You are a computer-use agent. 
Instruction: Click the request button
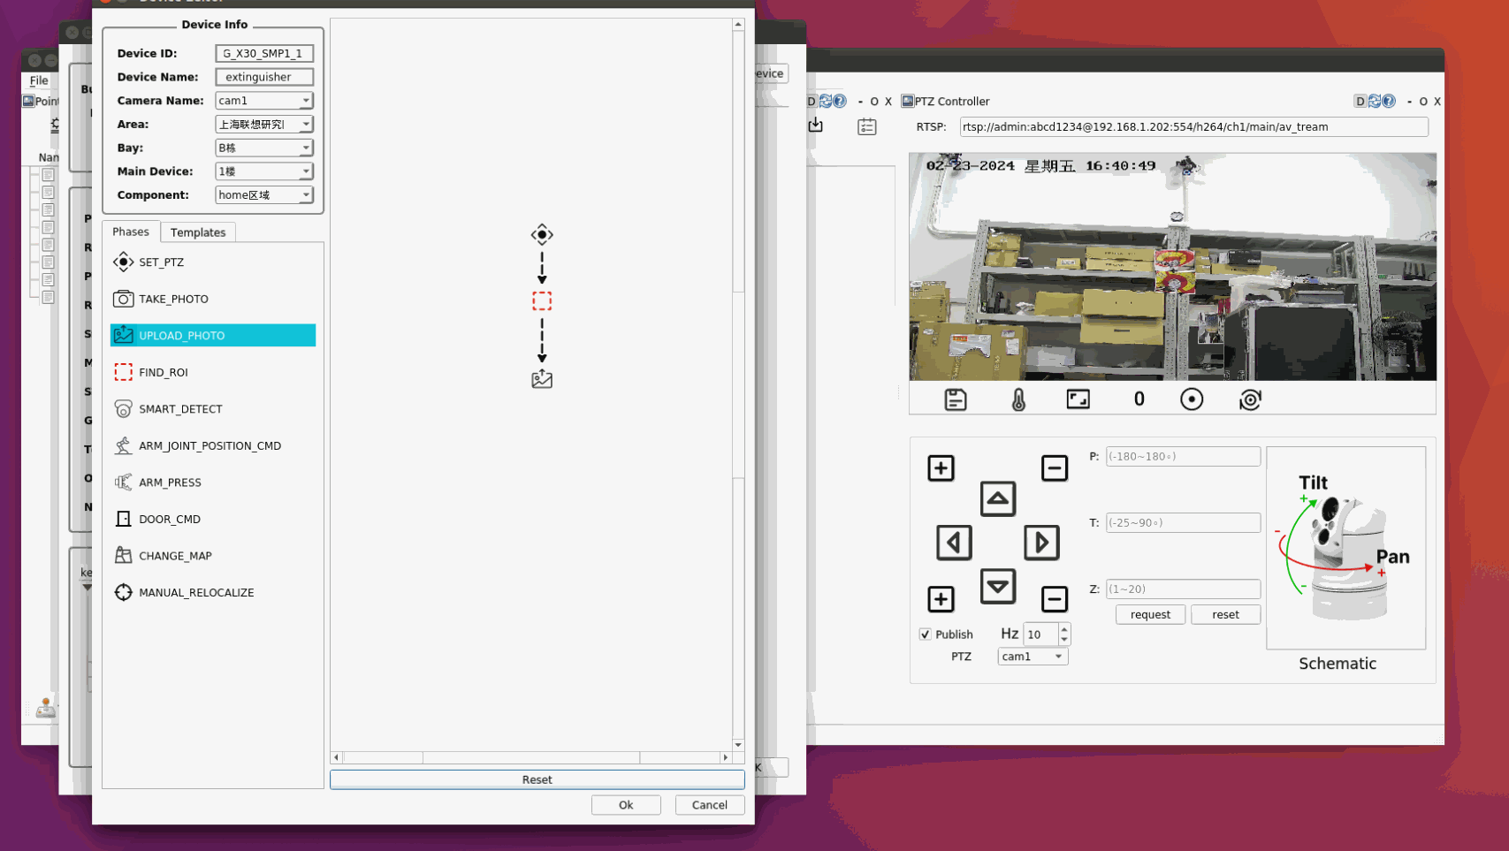pos(1149,615)
